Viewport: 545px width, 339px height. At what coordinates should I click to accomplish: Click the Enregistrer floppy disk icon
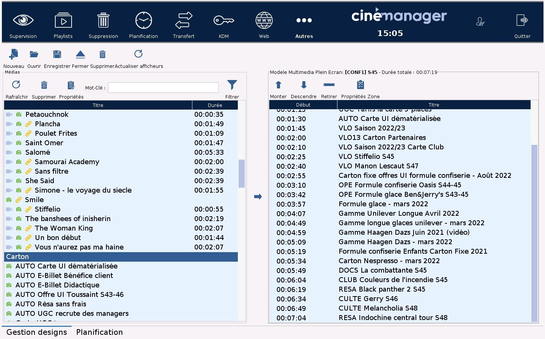(x=57, y=54)
